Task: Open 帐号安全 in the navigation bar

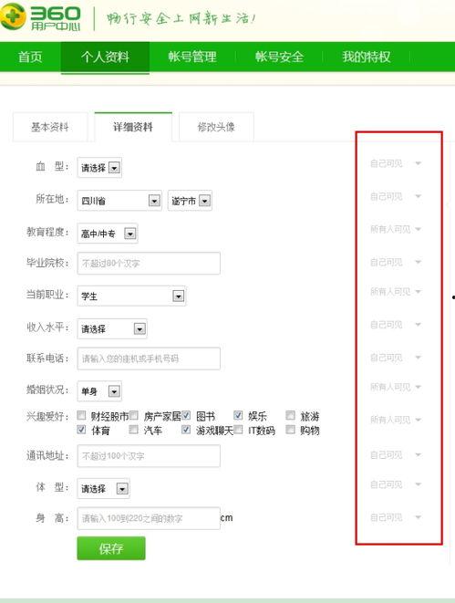Action: coord(279,57)
